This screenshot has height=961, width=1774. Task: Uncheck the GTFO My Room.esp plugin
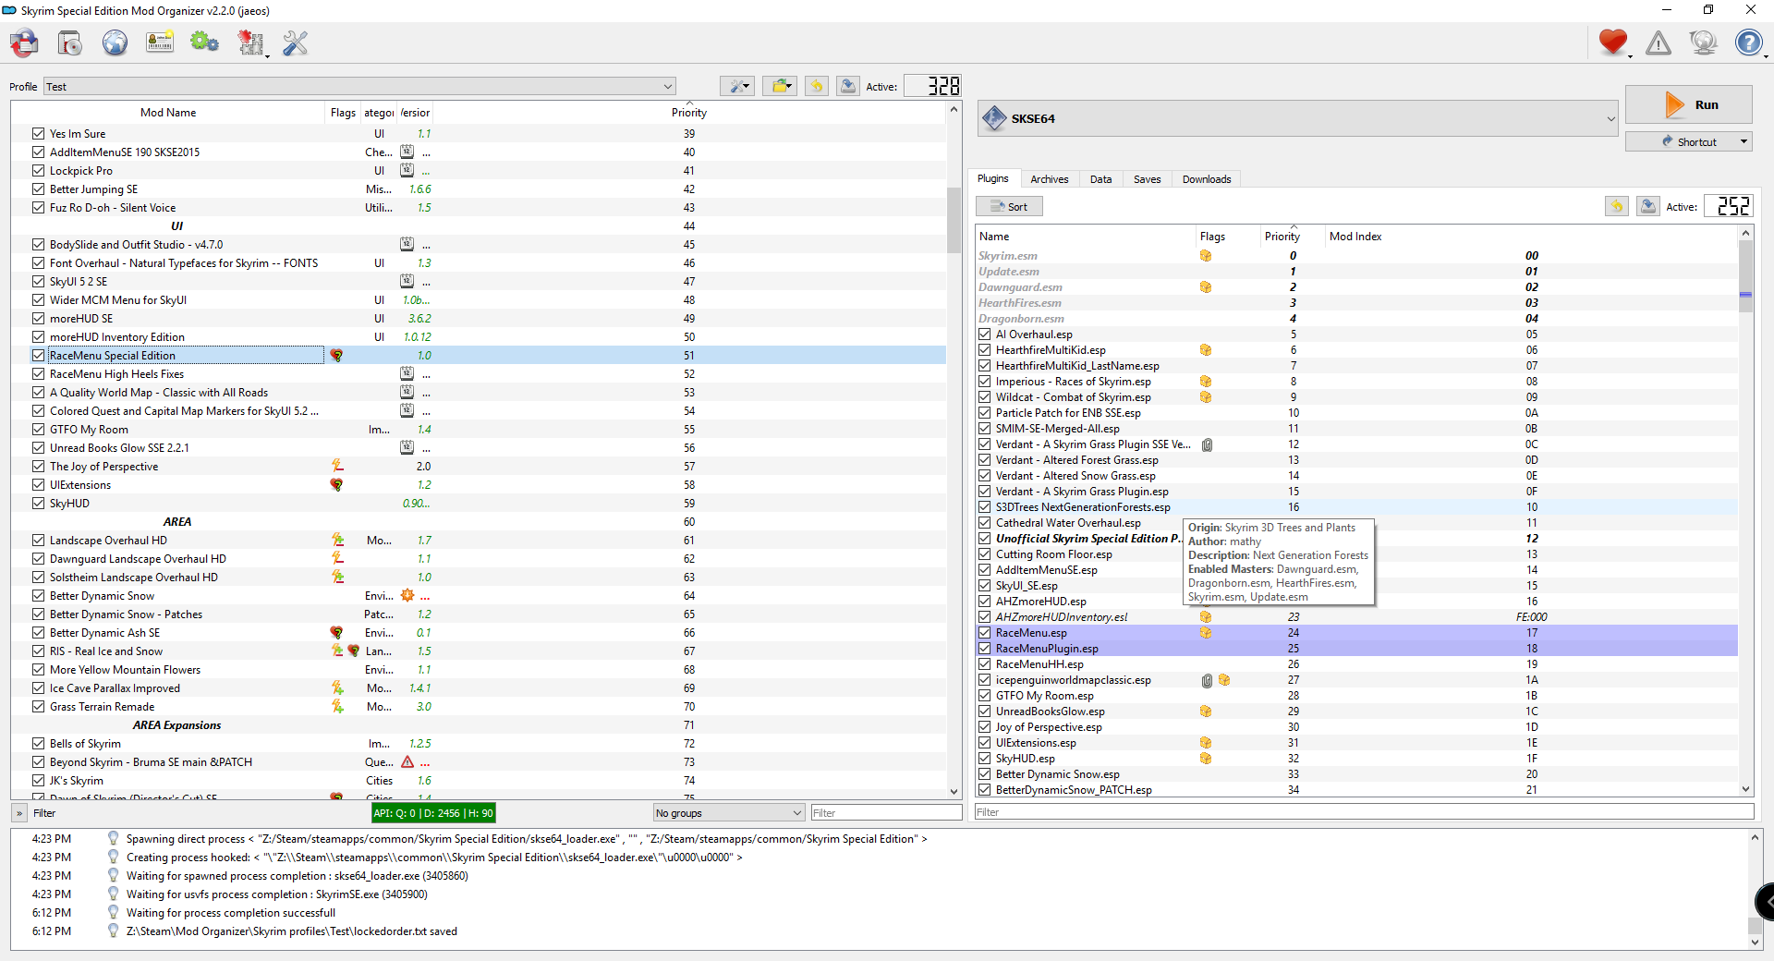click(985, 696)
